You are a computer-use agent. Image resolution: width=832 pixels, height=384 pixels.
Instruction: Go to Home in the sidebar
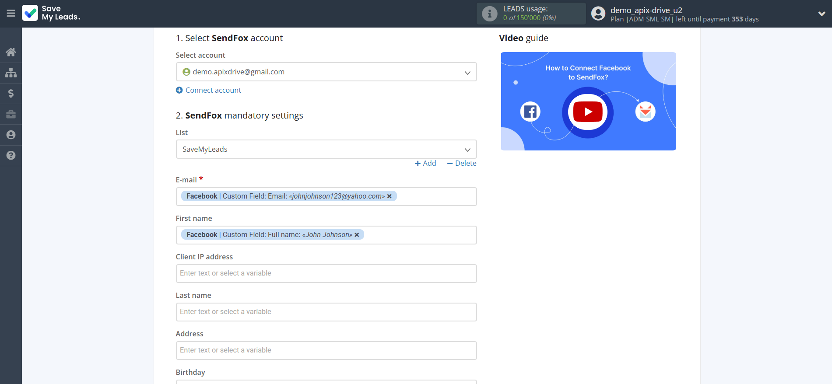point(11,52)
